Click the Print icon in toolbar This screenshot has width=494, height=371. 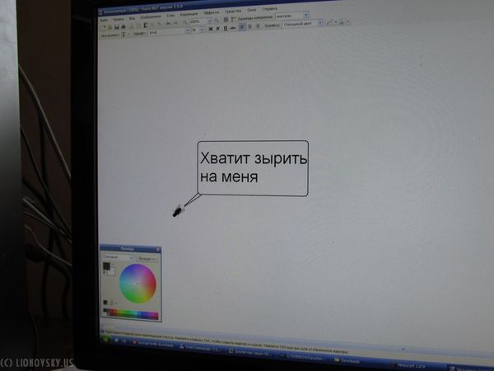coord(123,27)
